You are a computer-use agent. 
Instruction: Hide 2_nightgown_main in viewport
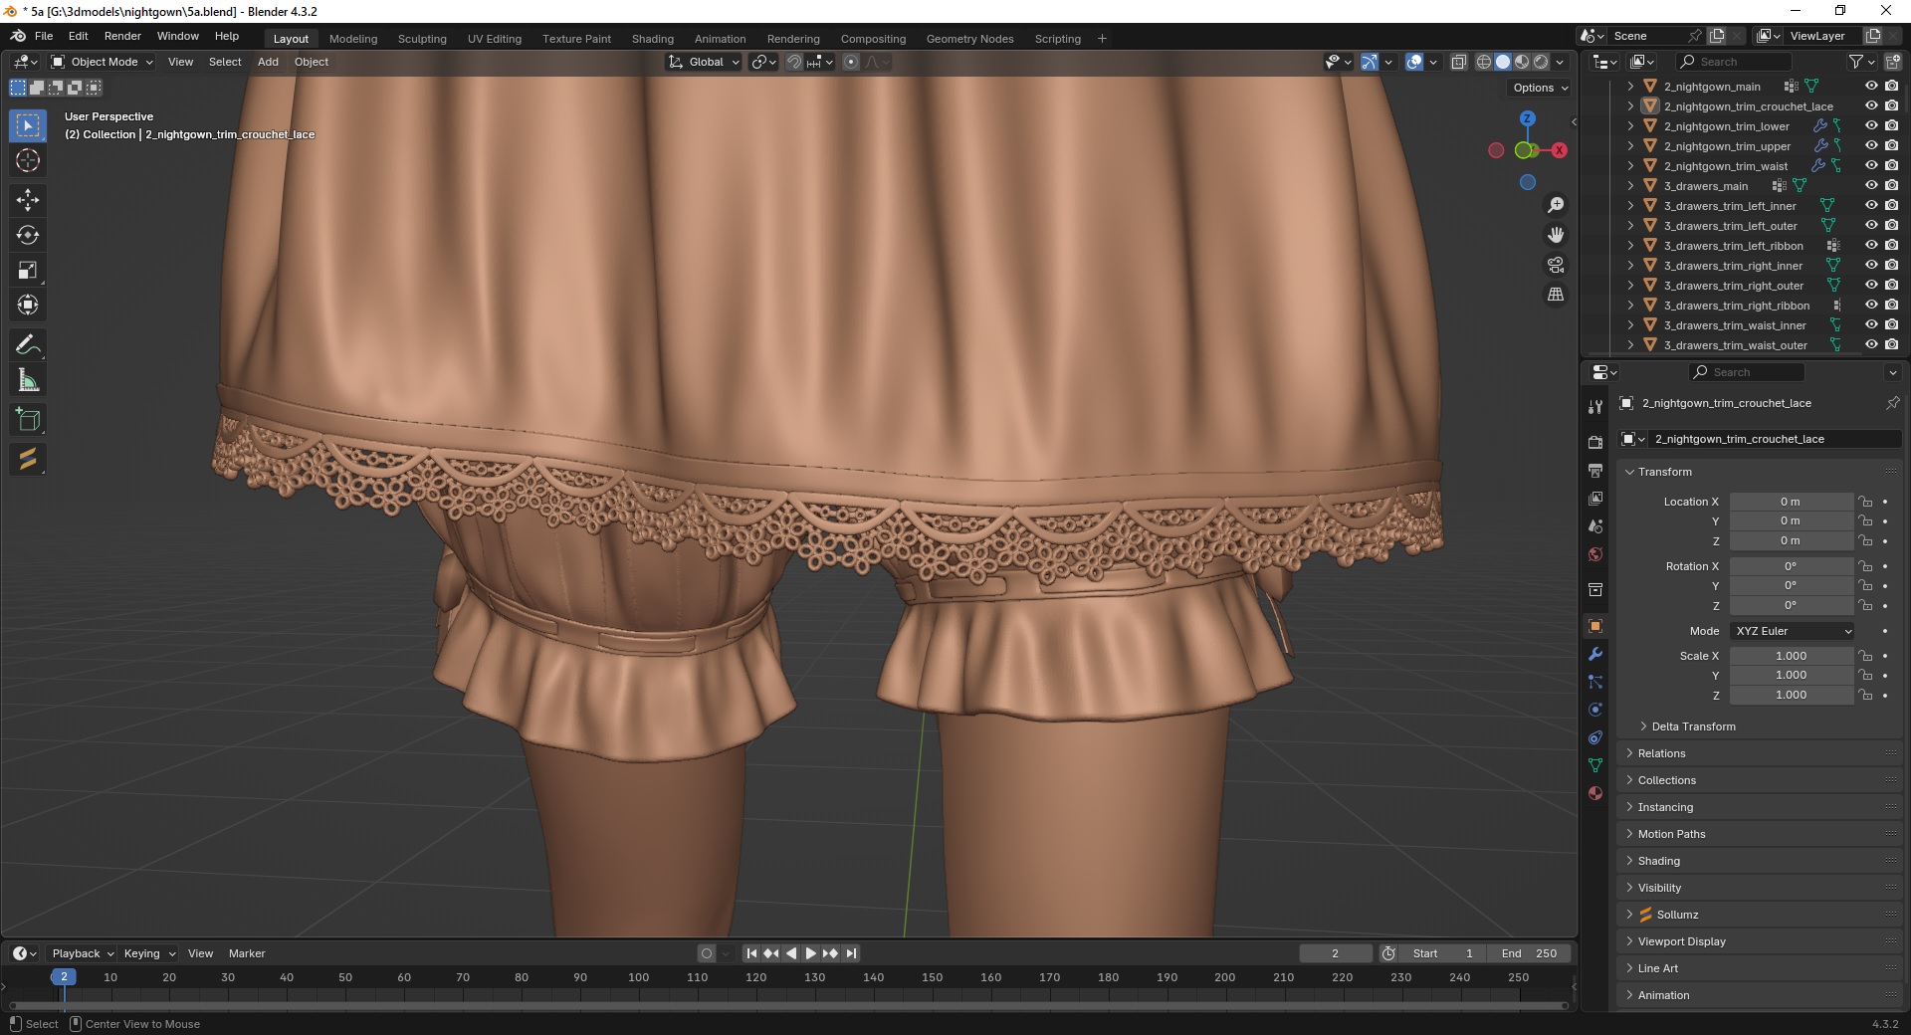(x=1871, y=87)
